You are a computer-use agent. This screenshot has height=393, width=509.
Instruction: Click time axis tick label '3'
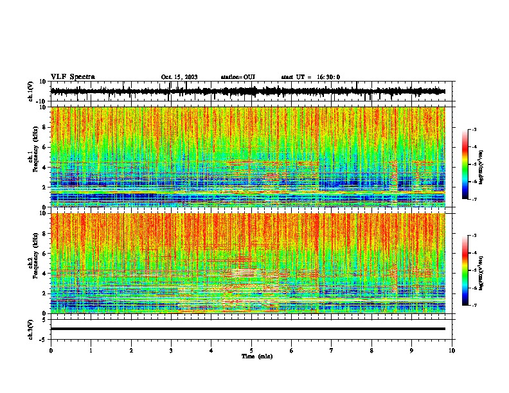171,351
